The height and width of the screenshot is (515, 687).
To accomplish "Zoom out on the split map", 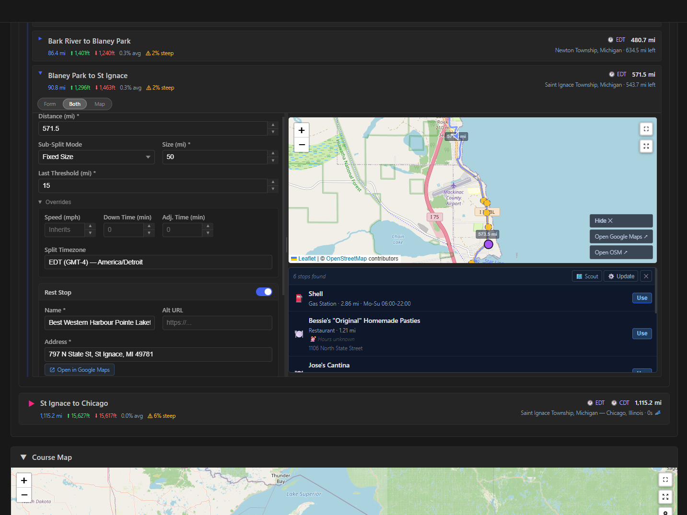I will coord(302,145).
